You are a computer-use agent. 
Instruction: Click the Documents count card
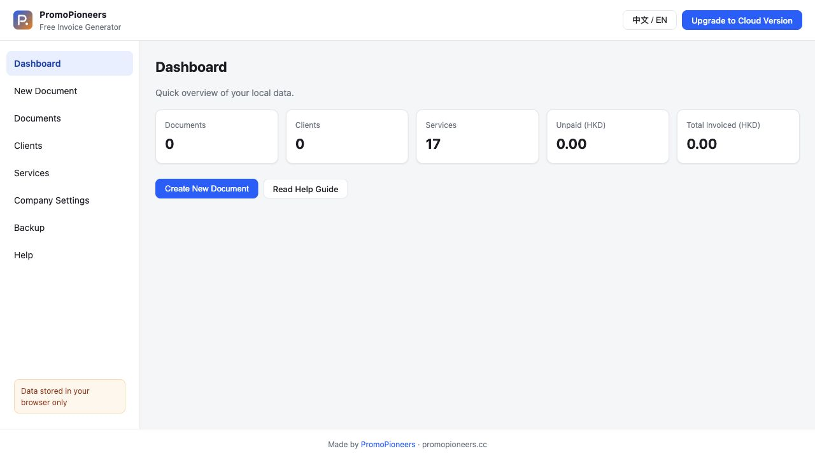[x=216, y=137]
